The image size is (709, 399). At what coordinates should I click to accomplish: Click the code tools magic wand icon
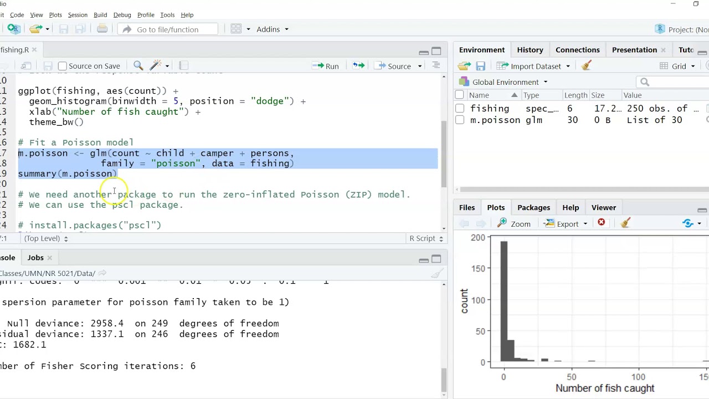point(156,66)
